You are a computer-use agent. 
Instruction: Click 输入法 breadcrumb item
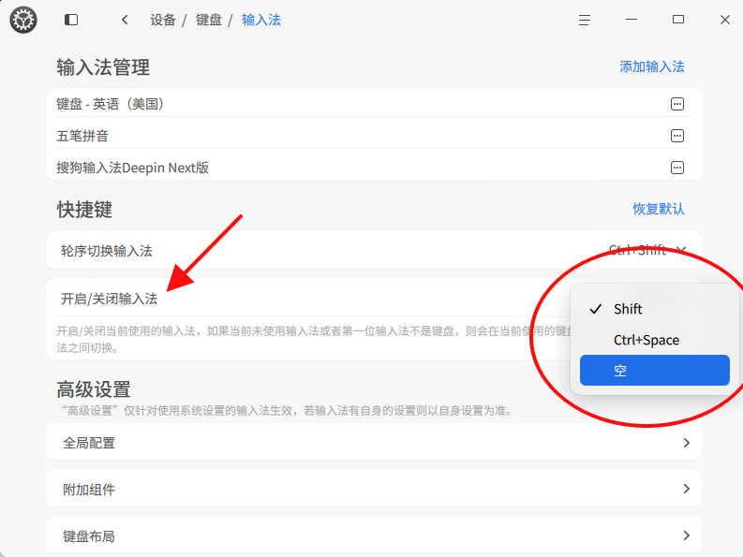(261, 20)
